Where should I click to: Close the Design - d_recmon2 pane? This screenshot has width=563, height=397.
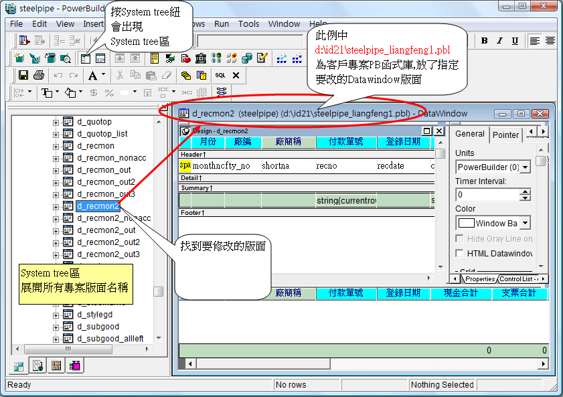point(439,131)
